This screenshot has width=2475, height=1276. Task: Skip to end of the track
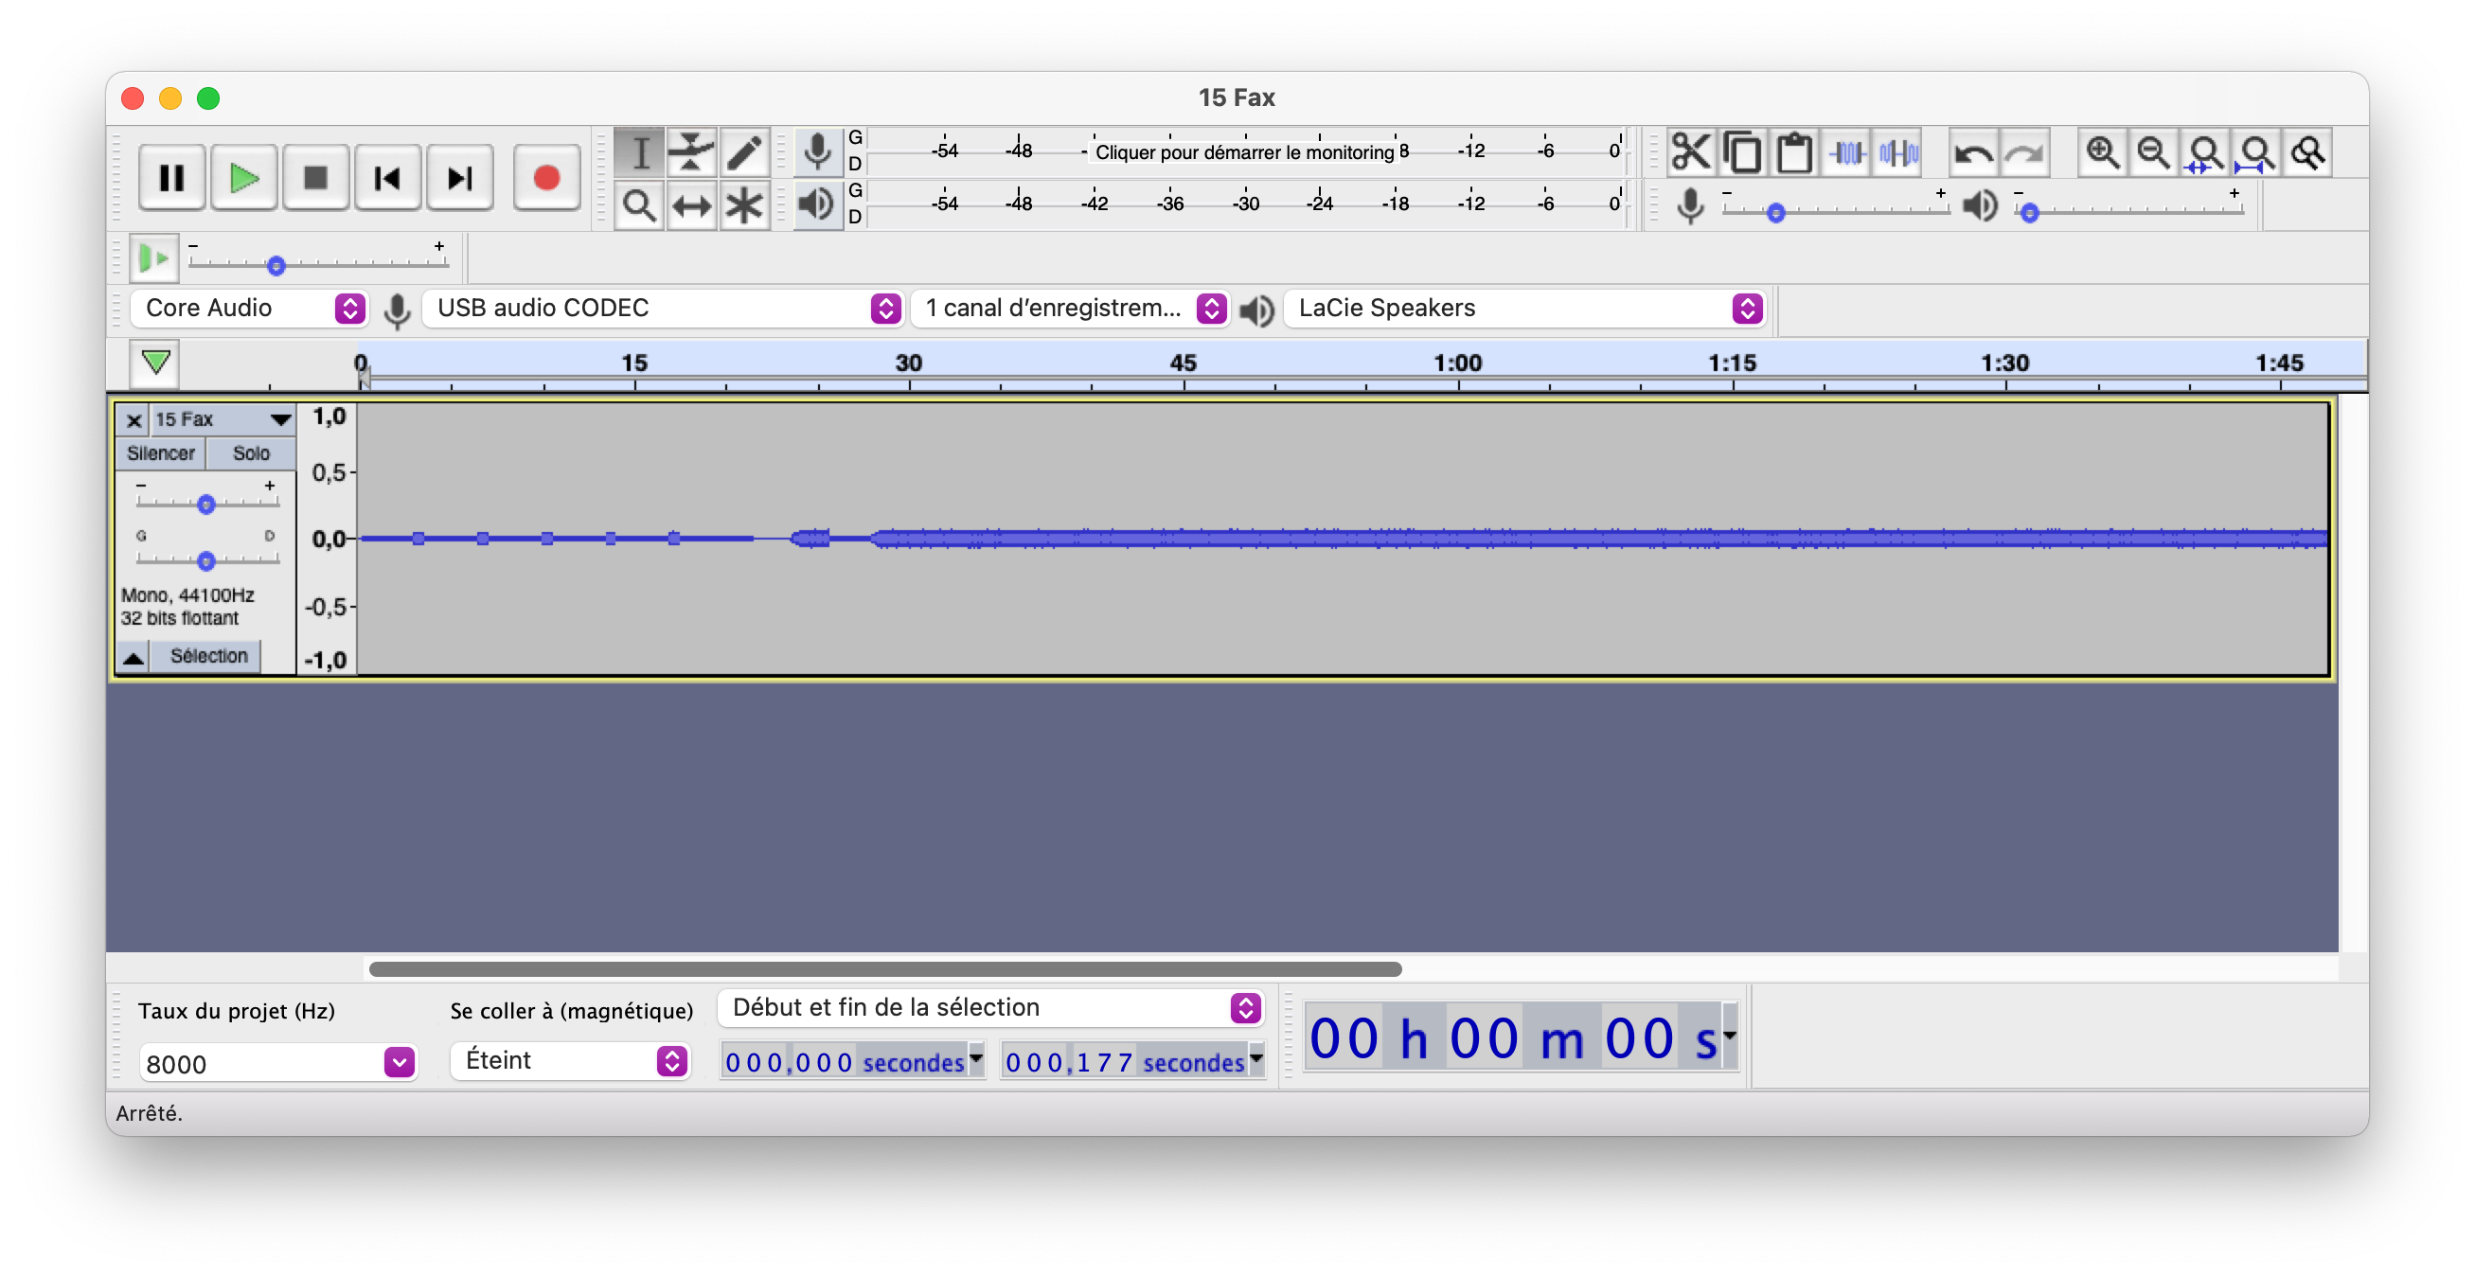click(459, 178)
